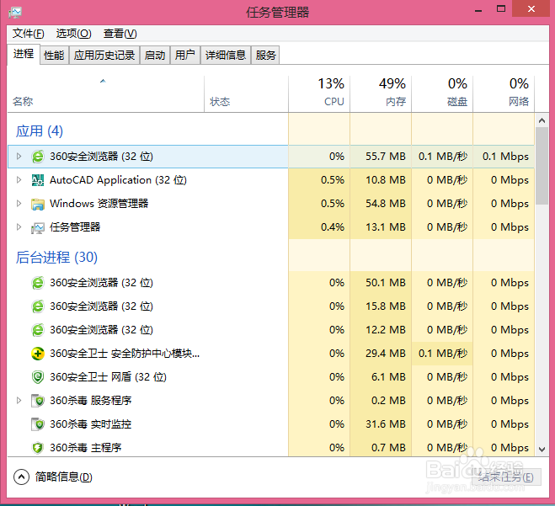Click the 31.6 MB memory value
This screenshot has height=506, width=555.
(386, 423)
